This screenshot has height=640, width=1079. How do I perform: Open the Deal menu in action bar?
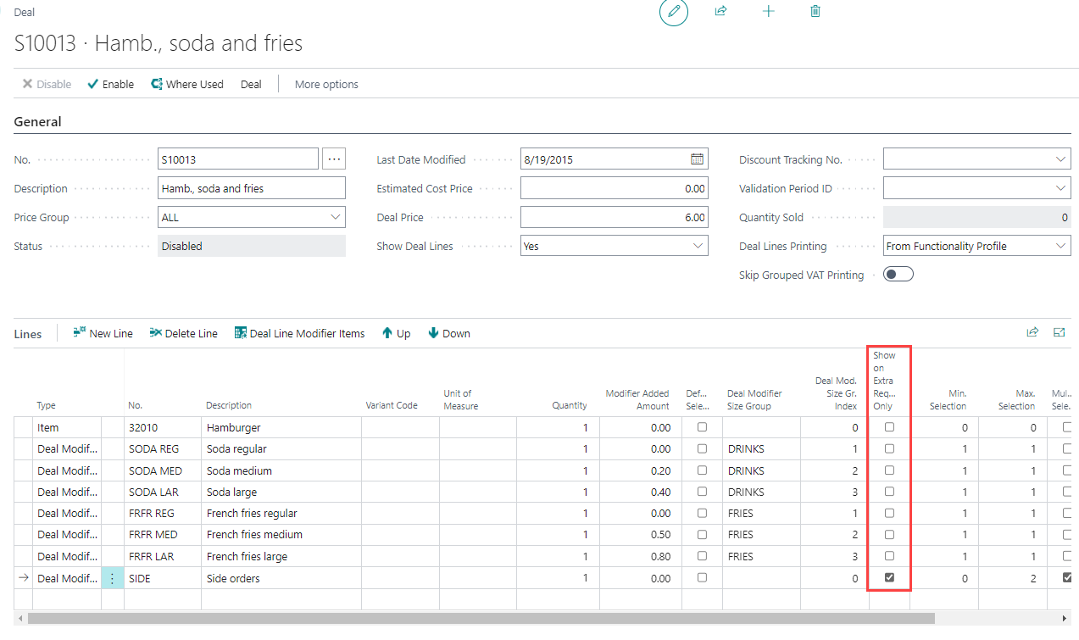(251, 85)
